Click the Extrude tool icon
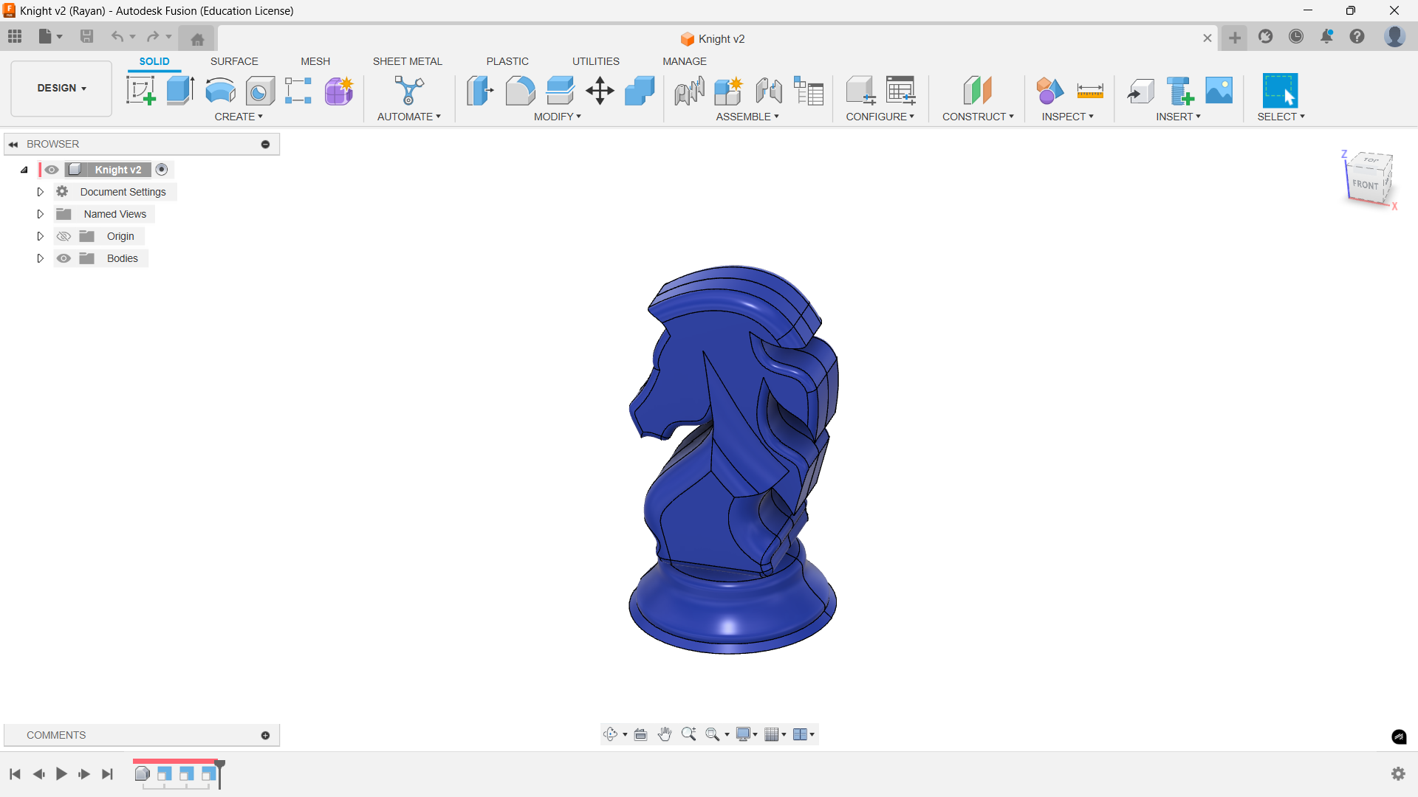Viewport: 1418px width, 797px height. pyautogui.click(x=180, y=91)
